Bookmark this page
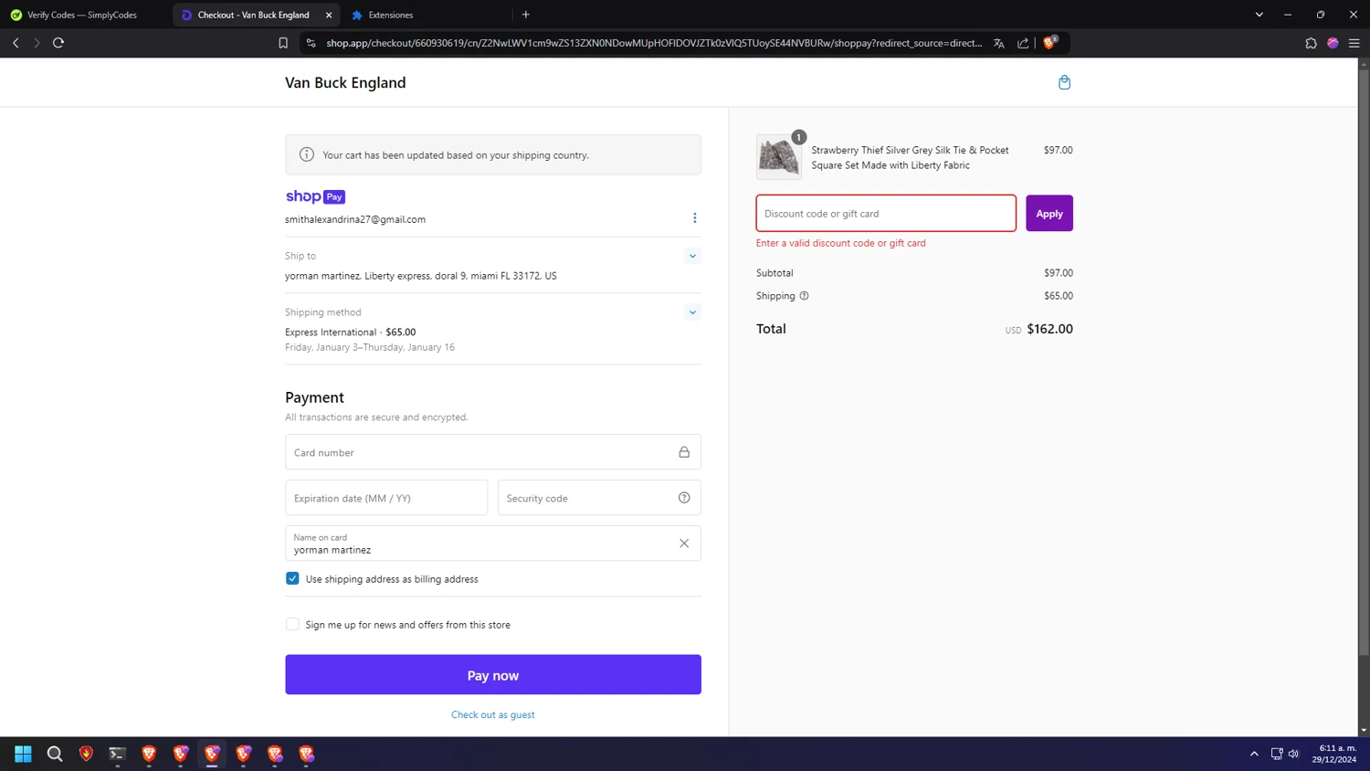 point(283,43)
